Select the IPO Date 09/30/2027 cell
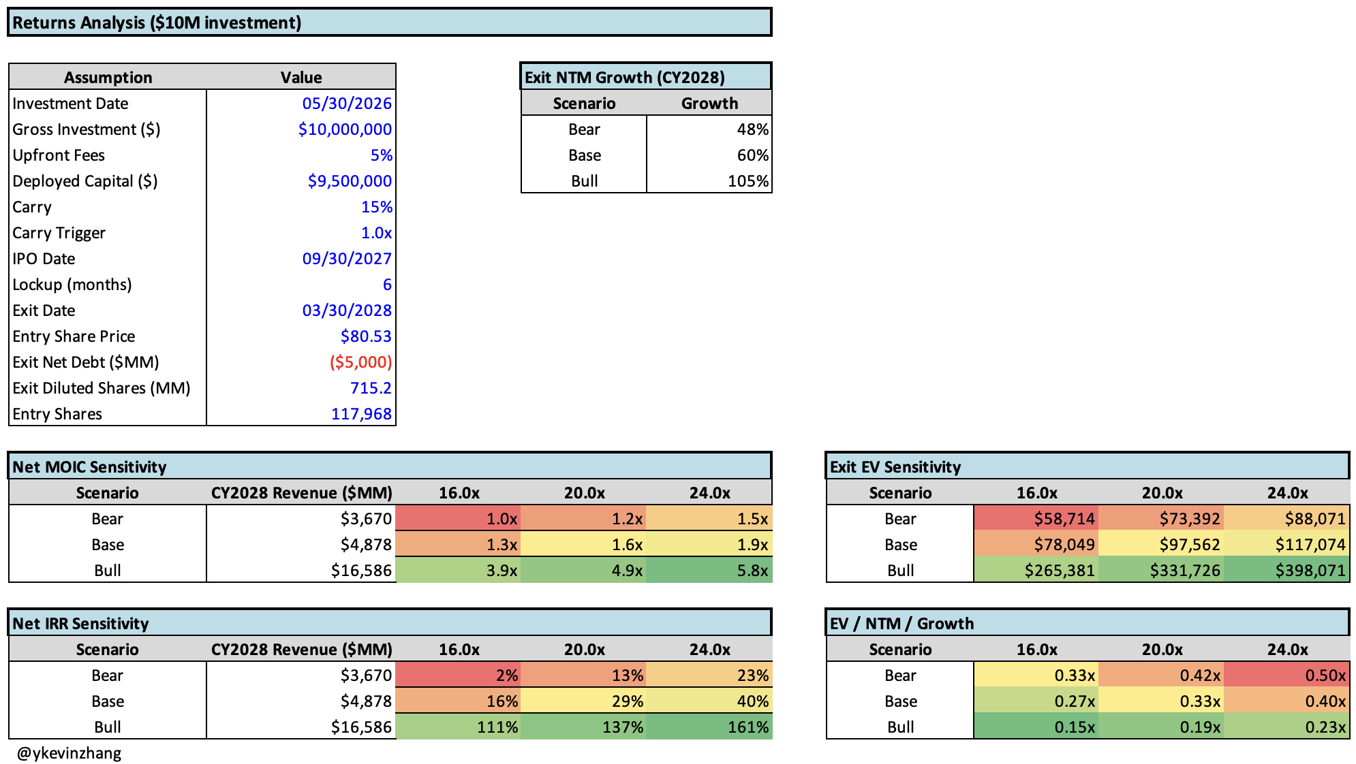The image size is (1356, 764). (301, 259)
